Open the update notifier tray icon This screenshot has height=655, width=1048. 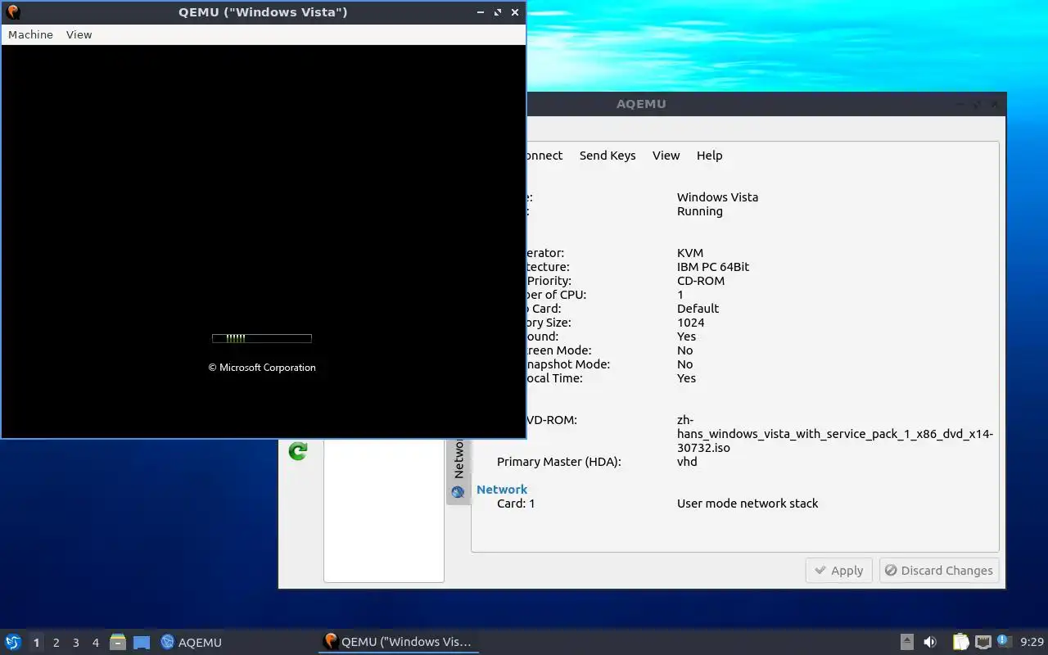[1003, 641]
